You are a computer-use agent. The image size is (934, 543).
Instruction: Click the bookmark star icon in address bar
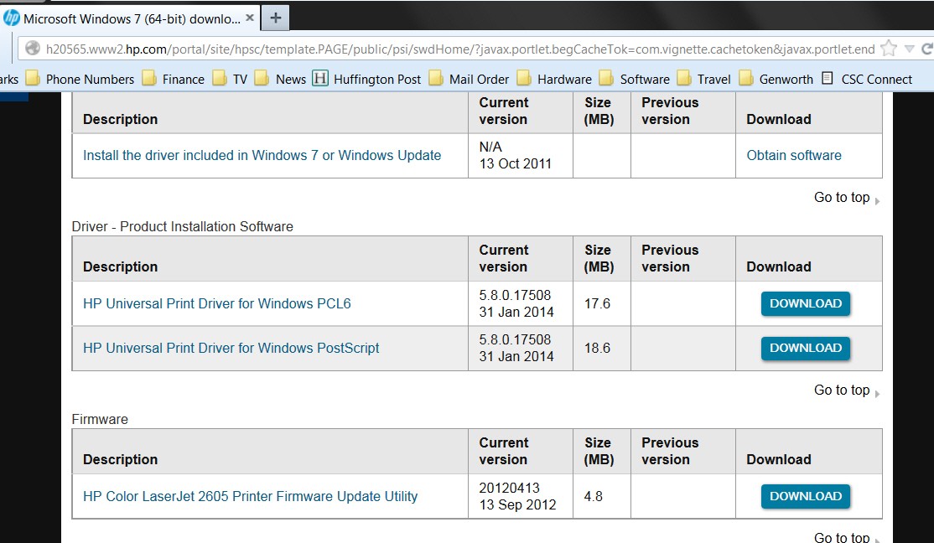(x=888, y=49)
